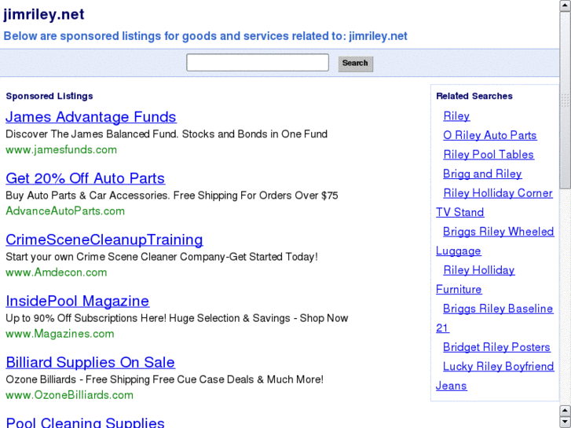Click the sponsored listings subtitle text

pyautogui.click(x=205, y=36)
